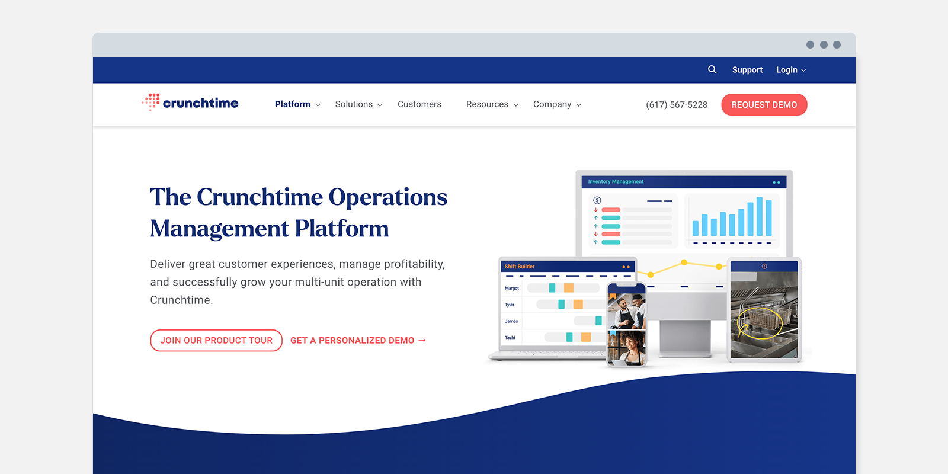
Task: Expand the Resources chevron arrow
Action: coord(516,105)
